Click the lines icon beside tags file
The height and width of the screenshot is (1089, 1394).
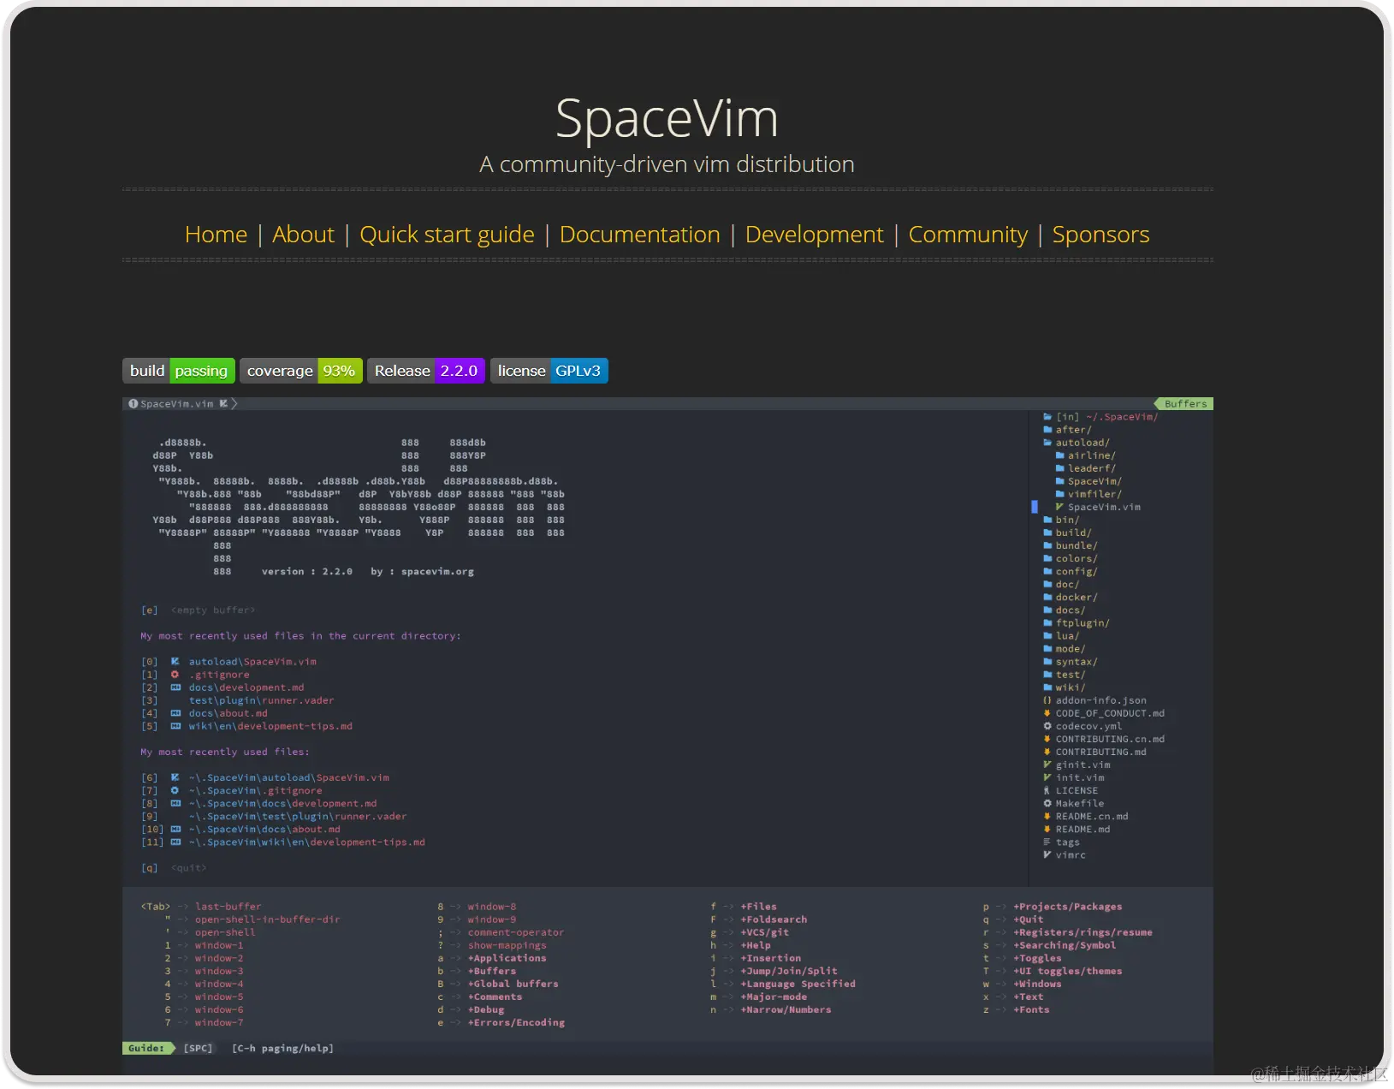[x=1047, y=842]
